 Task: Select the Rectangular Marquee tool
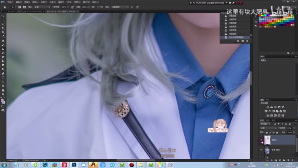[x=3, y=20]
